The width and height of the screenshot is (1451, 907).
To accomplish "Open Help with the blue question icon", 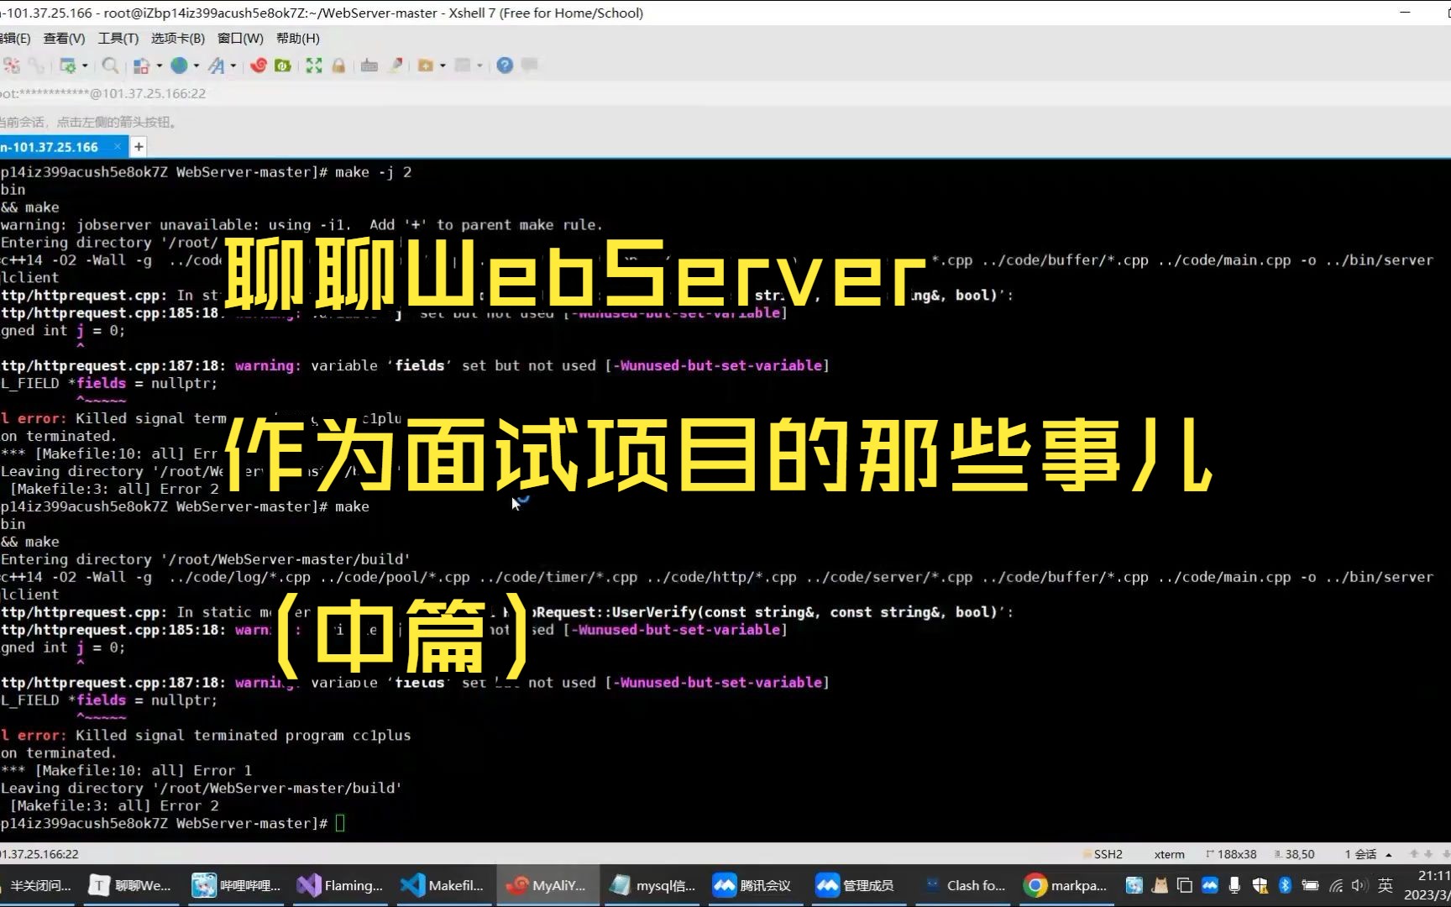I will pyautogui.click(x=505, y=66).
